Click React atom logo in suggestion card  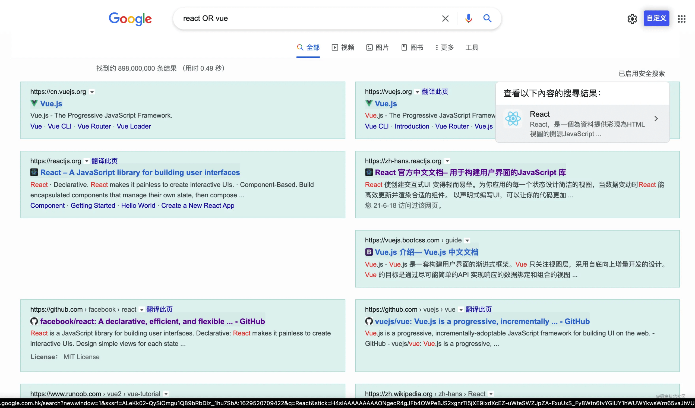tap(513, 119)
